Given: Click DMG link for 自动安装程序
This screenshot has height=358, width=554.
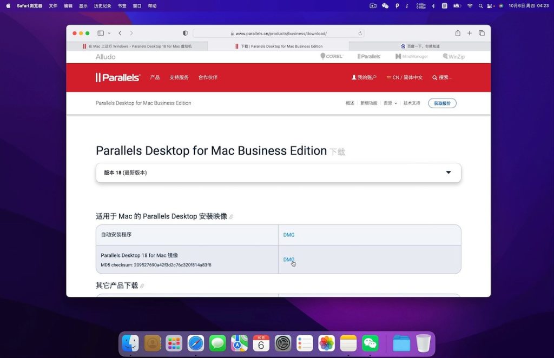Looking at the screenshot, I should coord(289,235).
